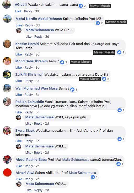Reply to Mata Selmamusa's 'saya pun gitu' reply
The image size is (134, 193).
(38, 124)
